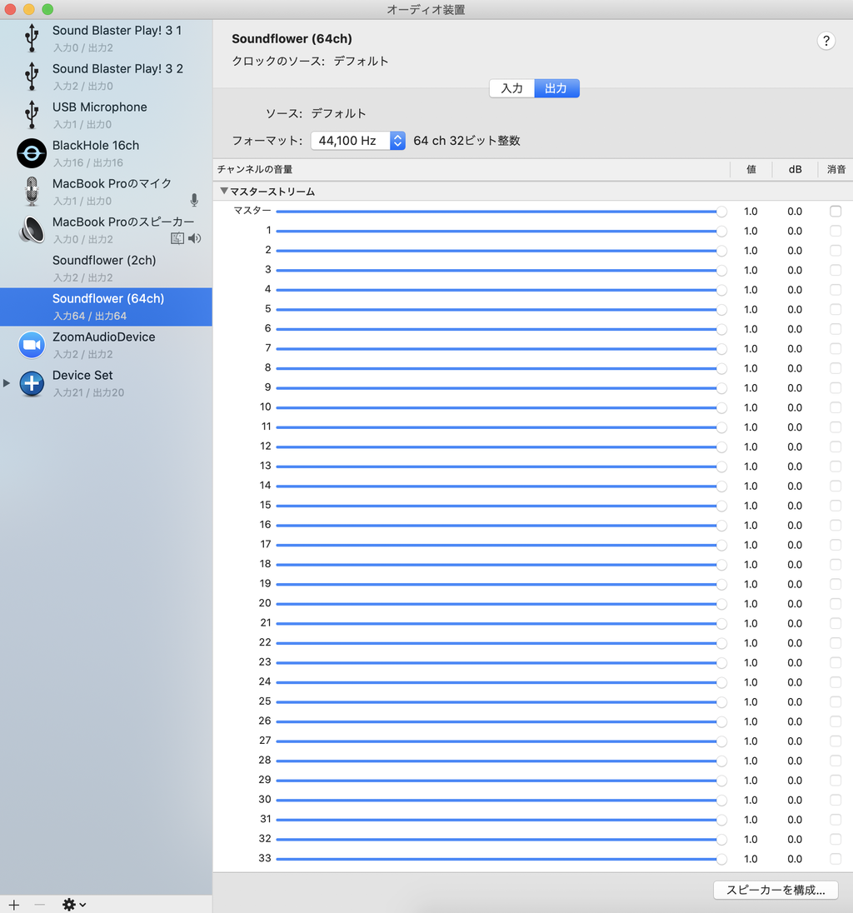The image size is (853, 913).
Task: Click スピーカーを構成 button
Action: (x=776, y=890)
